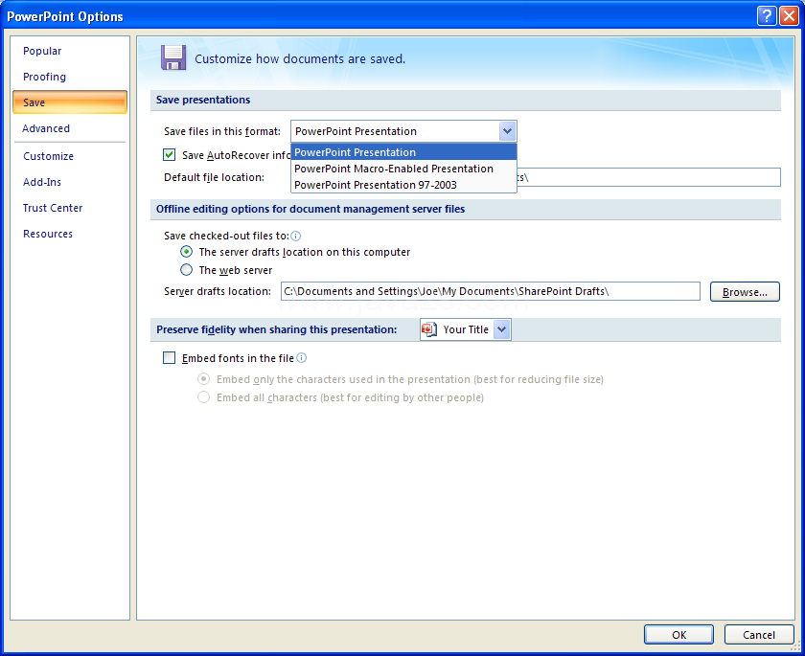Select The web server radio option

[x=186, y=270]
